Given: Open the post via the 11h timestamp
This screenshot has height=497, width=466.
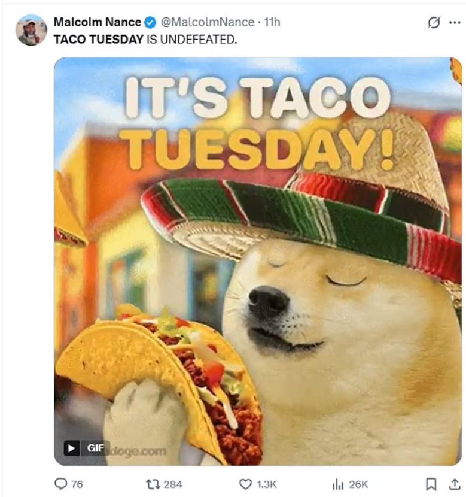Looking at the screenshot, I should (x=272, y=22).
